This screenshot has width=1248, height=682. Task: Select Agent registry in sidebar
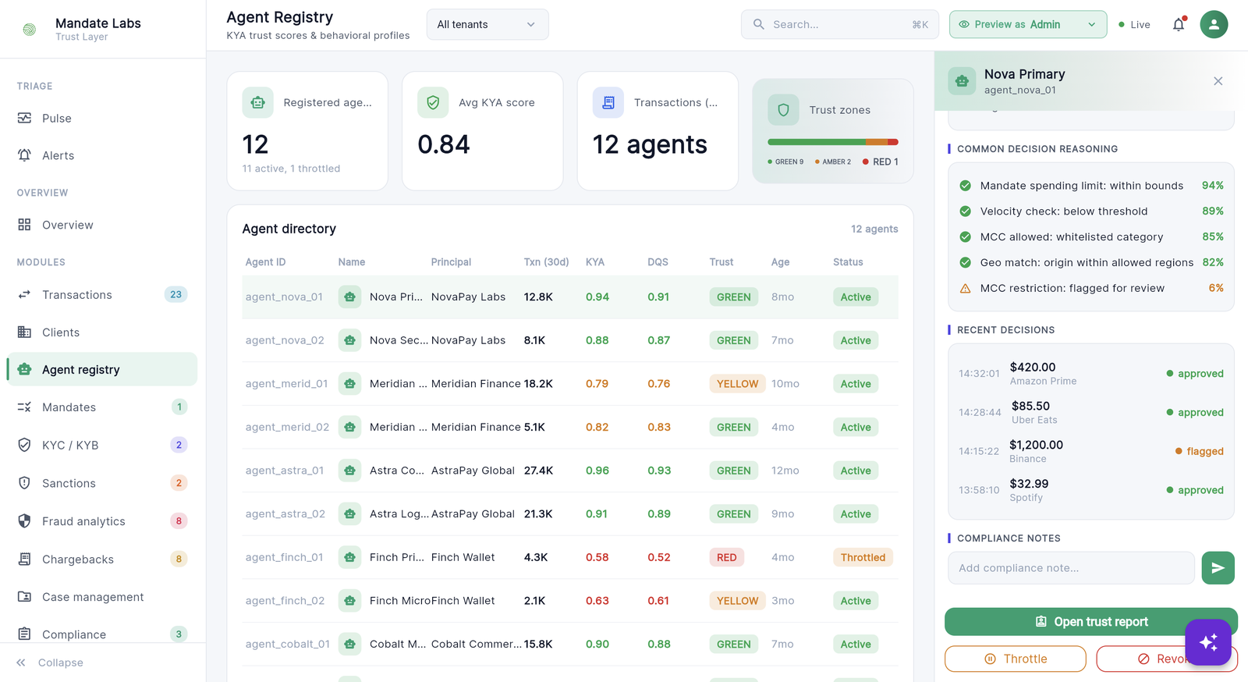click(102, 369)
